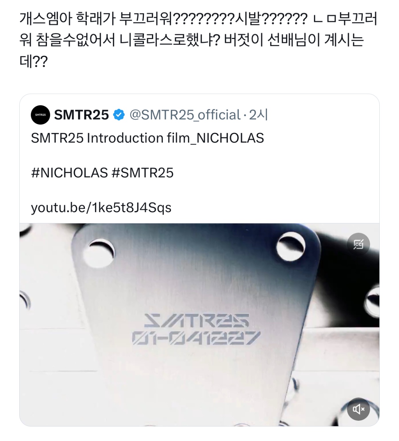Click the engraved 01-041227 code in video
The image size is (399, 441).
(x=196, y=338)
